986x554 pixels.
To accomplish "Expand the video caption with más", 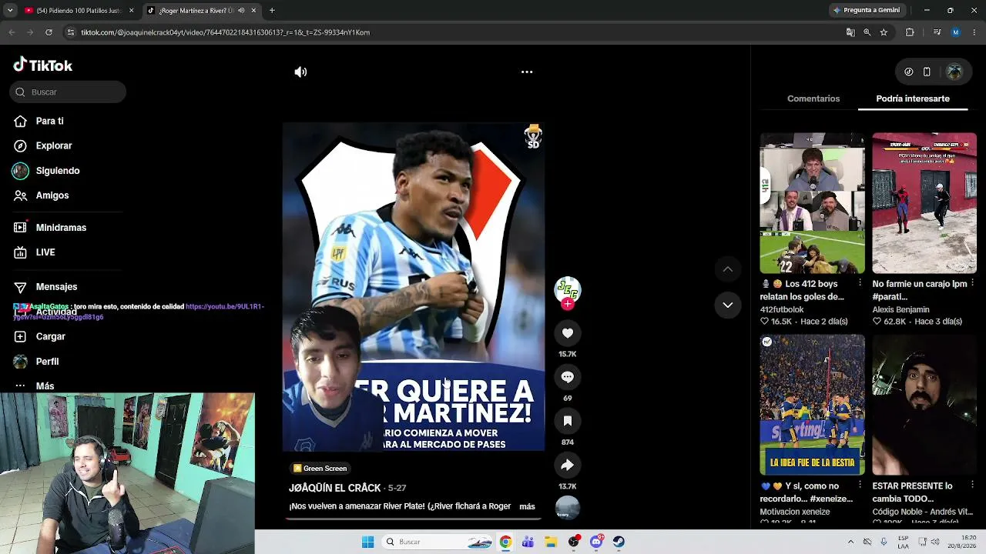I will coord(527,506).
